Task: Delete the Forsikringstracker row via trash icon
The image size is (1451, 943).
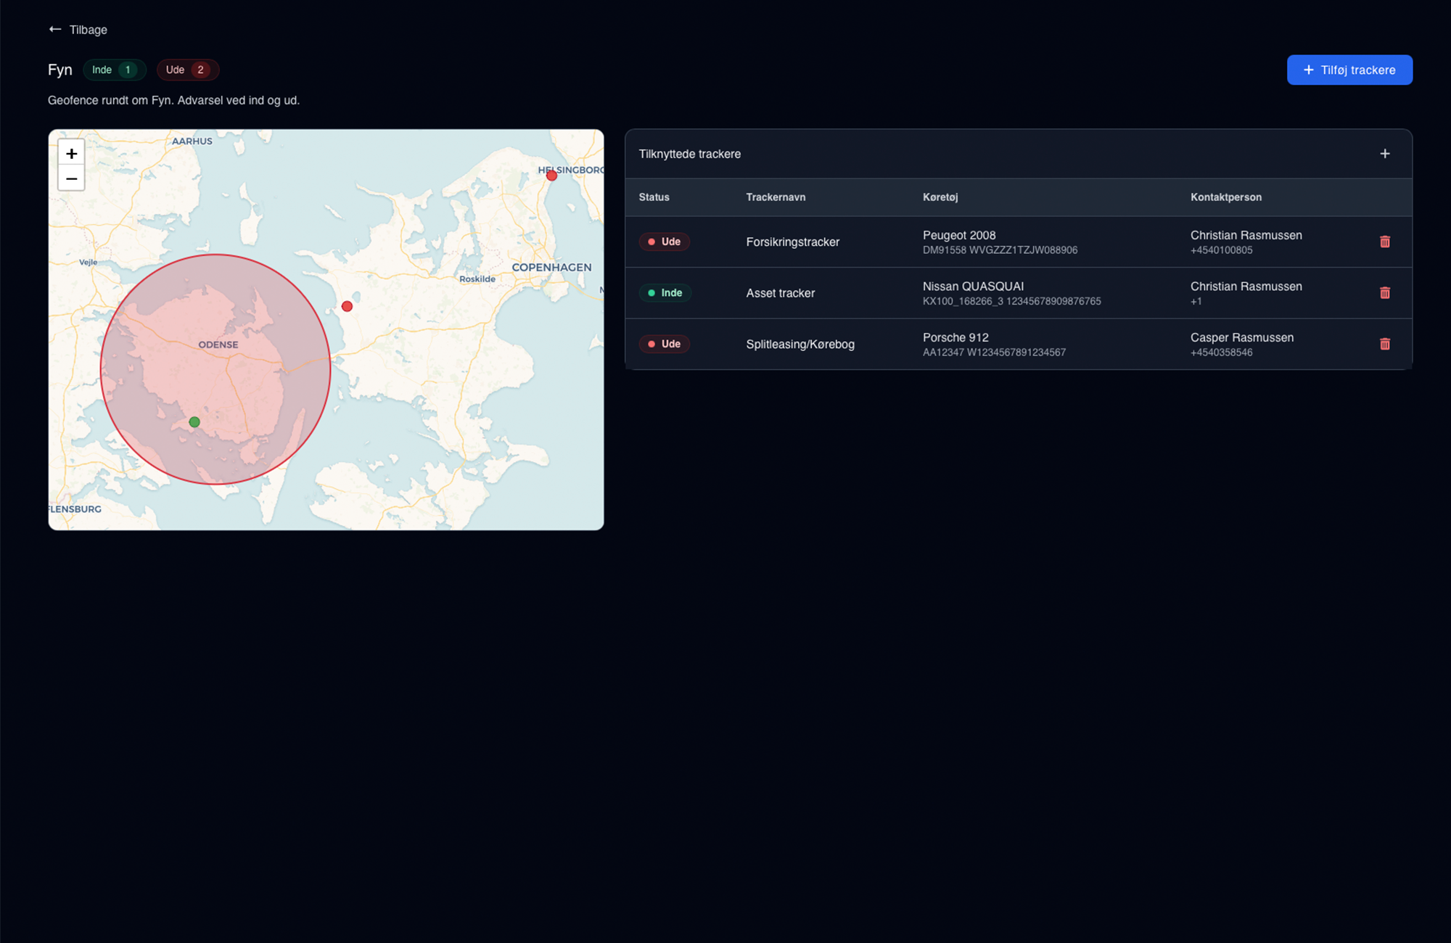Action: click(1384, 242)
